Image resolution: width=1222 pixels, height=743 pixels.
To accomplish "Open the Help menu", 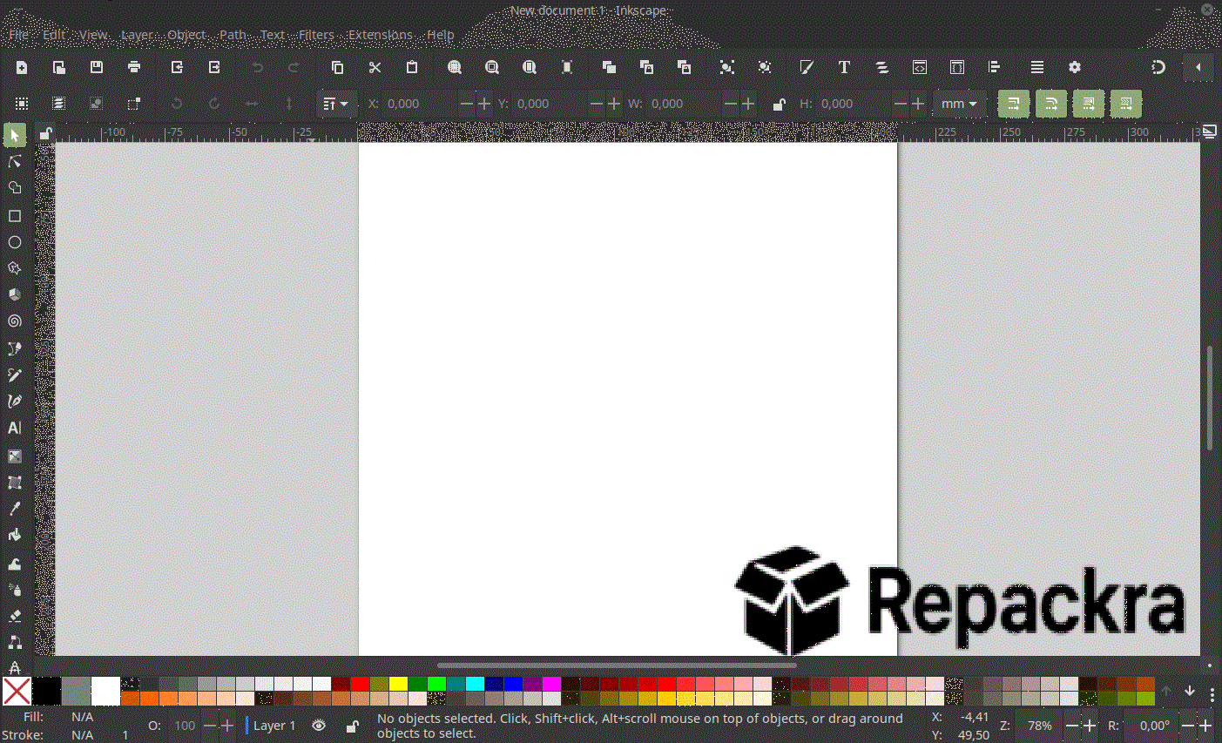I will tap(441, 35).
